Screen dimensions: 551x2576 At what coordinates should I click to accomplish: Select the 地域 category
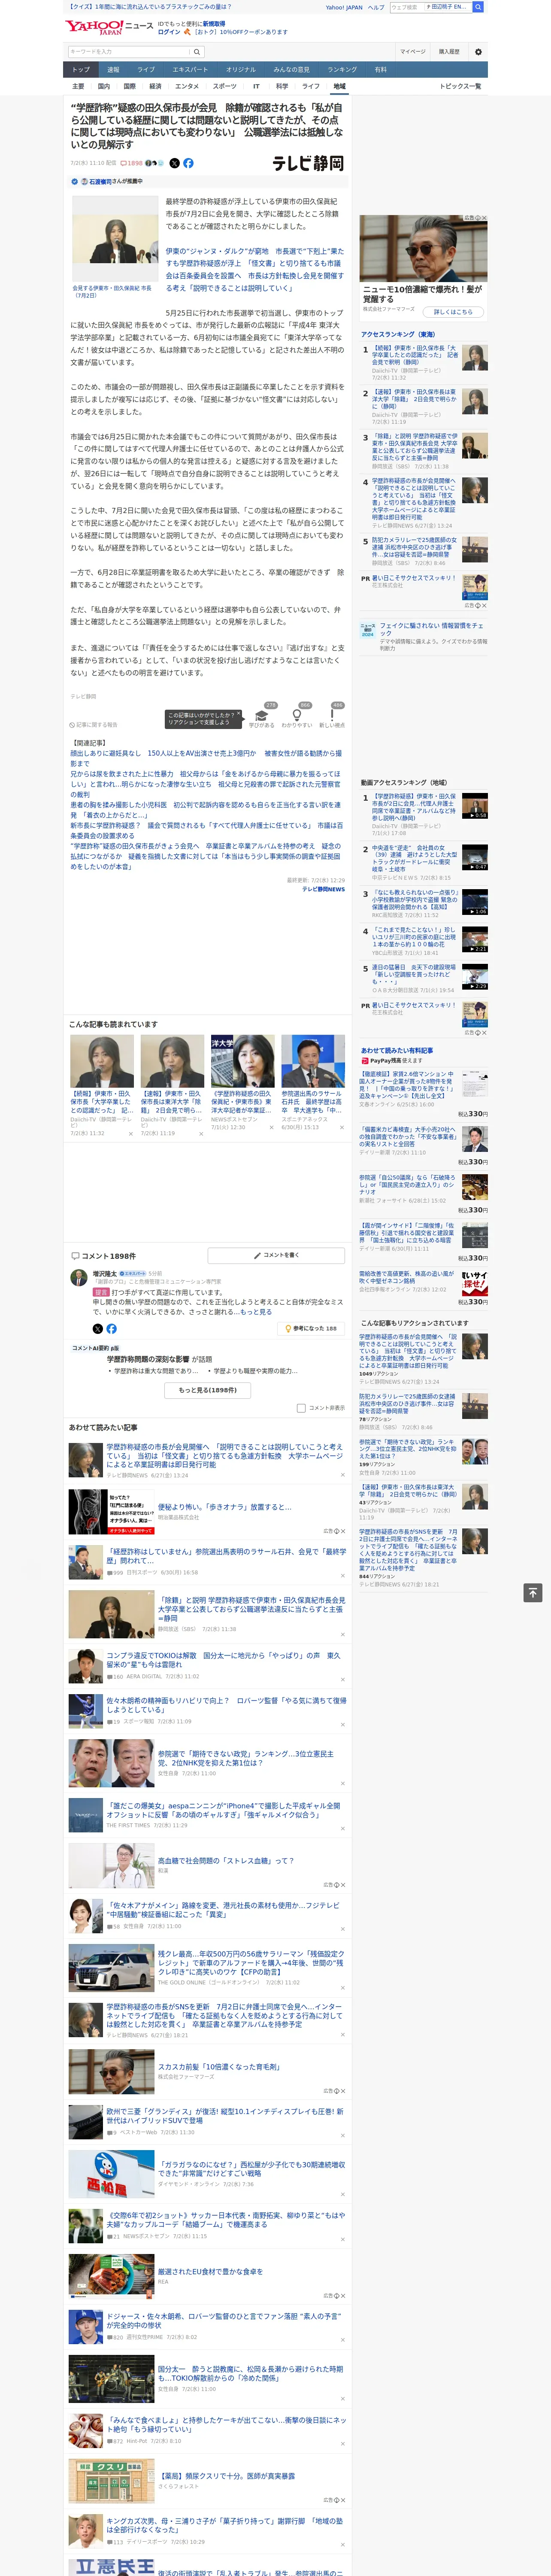339,86
